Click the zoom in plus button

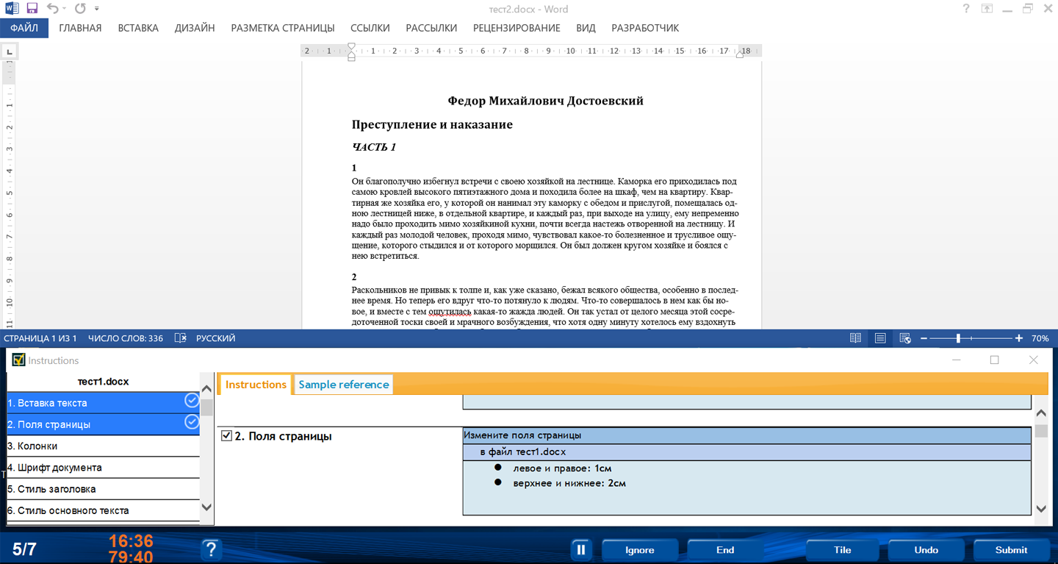pos(1018,338)
